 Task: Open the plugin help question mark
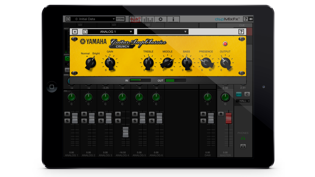(x=241, y=31)
